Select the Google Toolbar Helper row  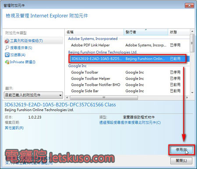(128, 78)
